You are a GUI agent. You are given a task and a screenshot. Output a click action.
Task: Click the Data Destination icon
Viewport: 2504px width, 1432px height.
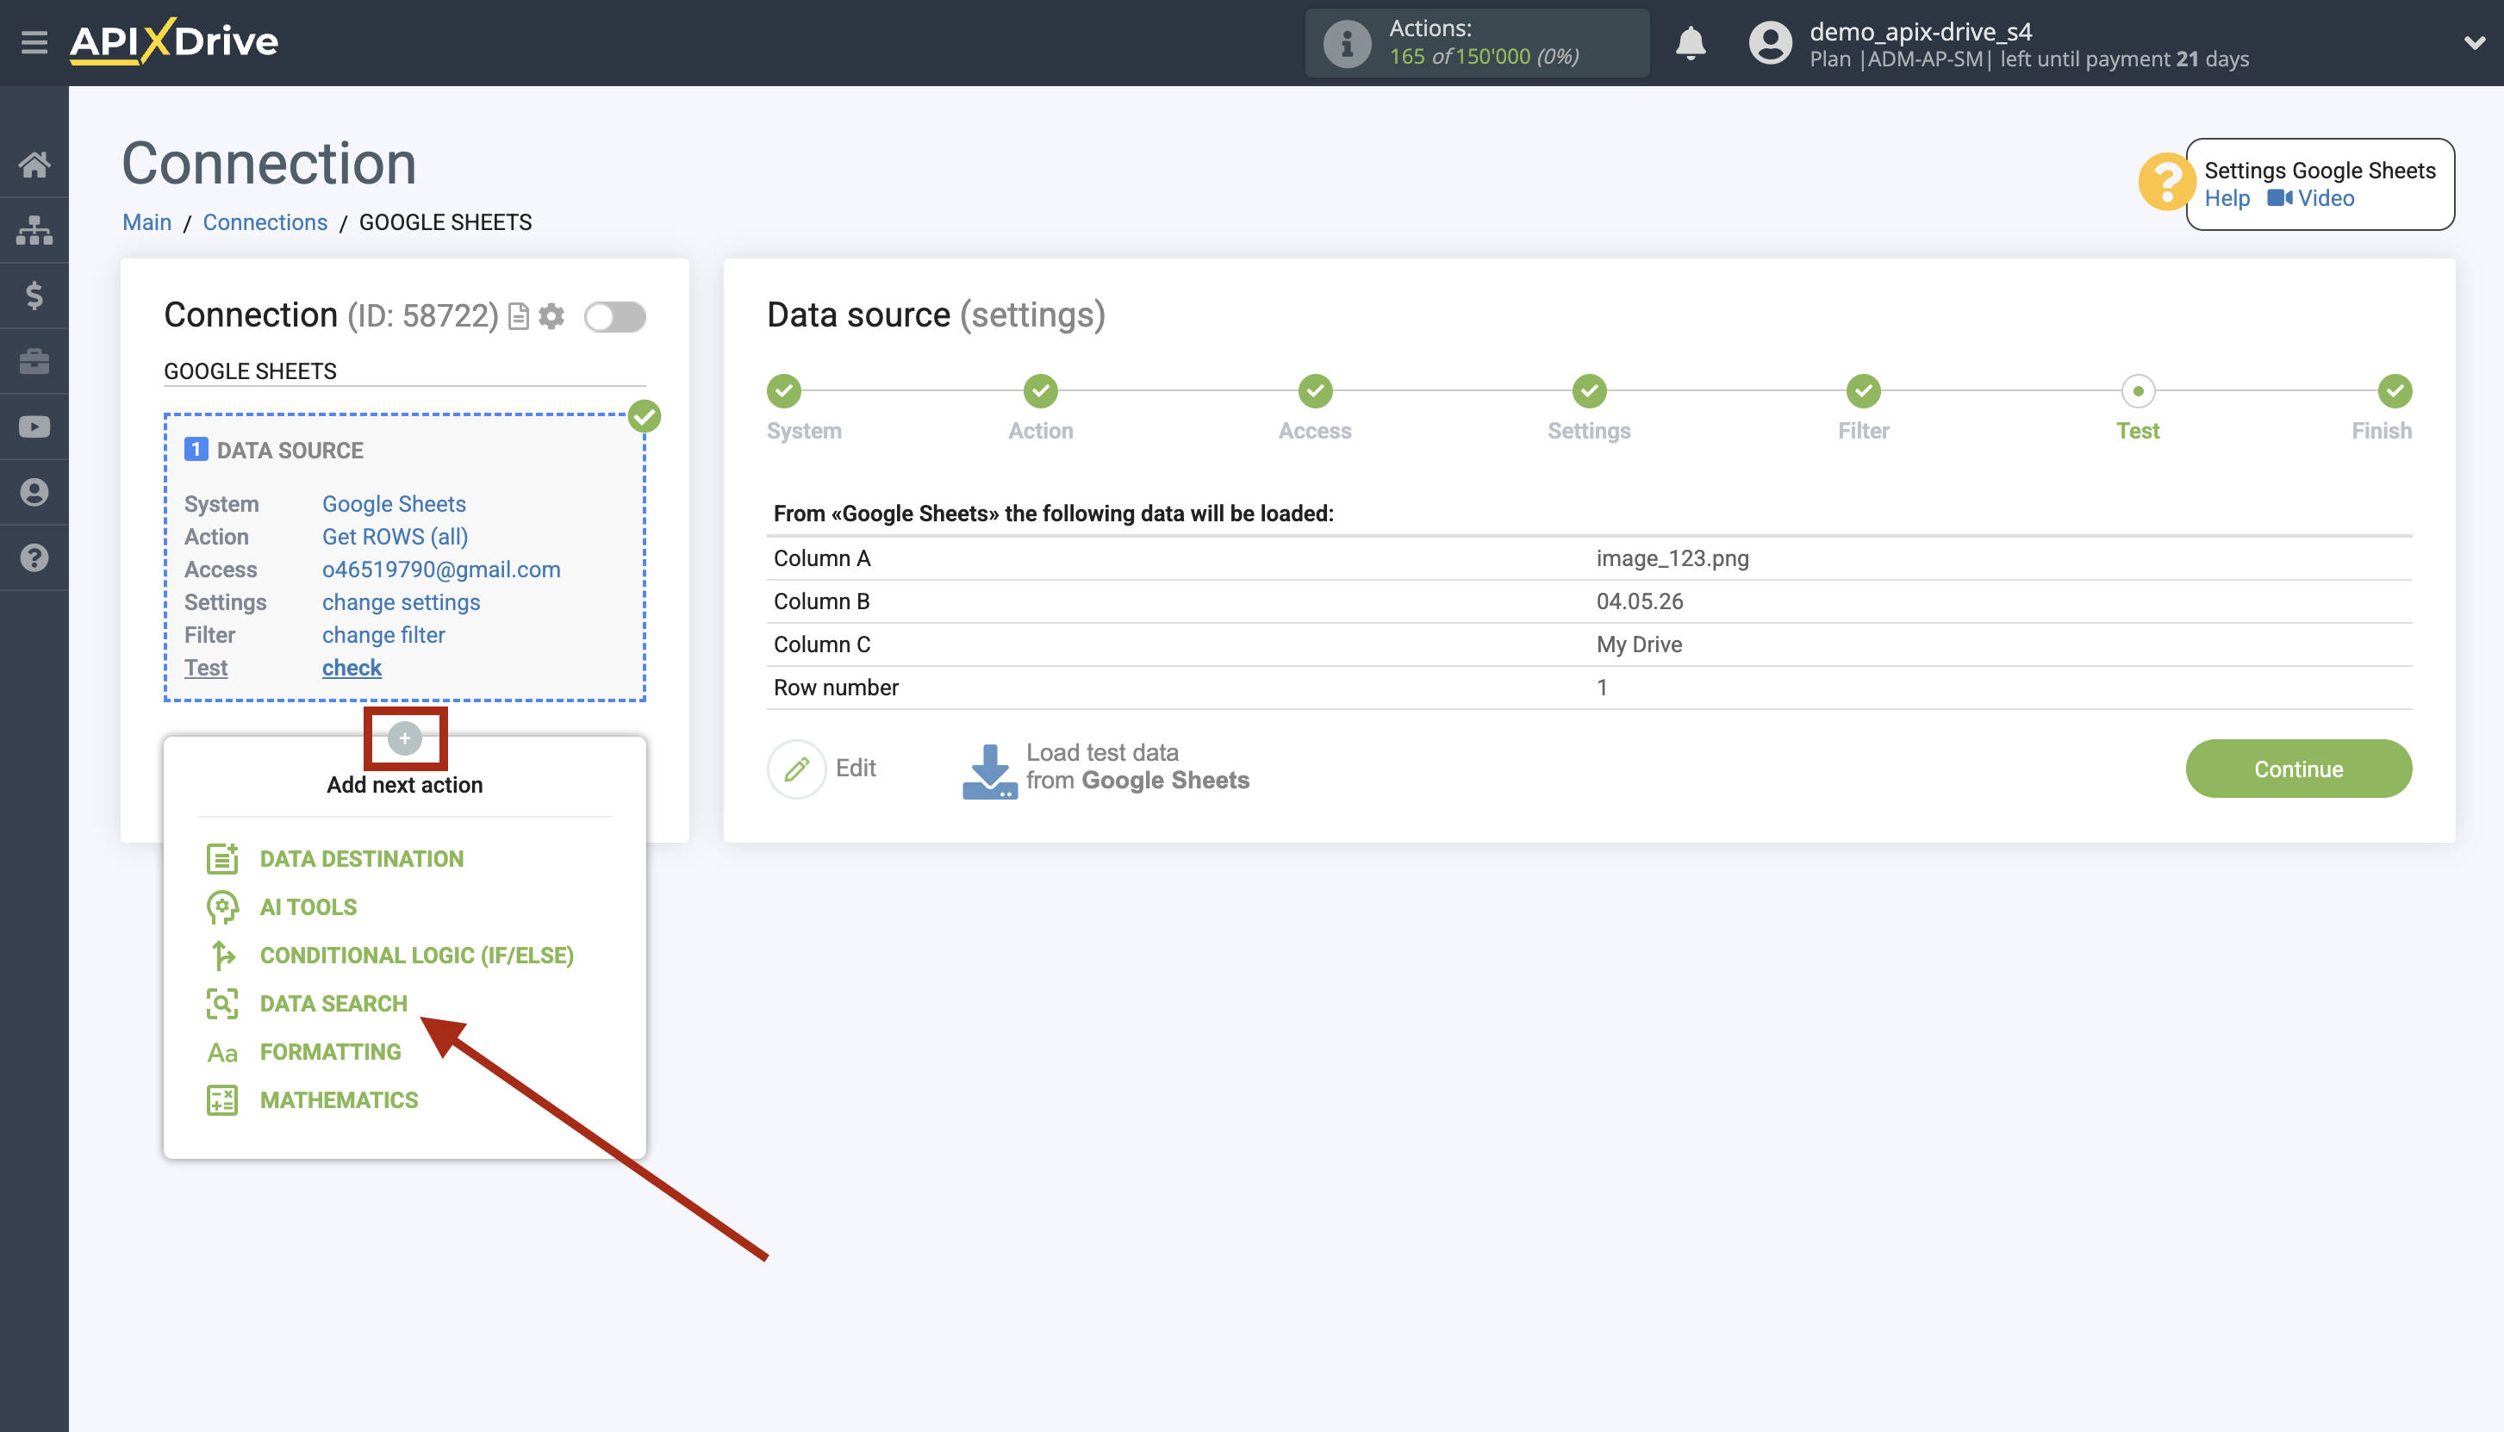coord(222,859)
